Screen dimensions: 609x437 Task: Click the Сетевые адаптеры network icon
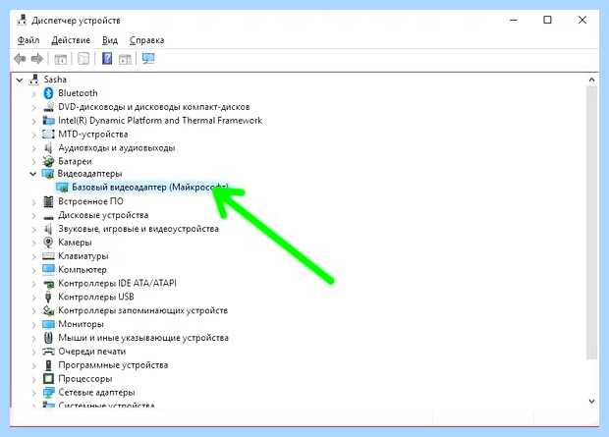click(48, 393)
